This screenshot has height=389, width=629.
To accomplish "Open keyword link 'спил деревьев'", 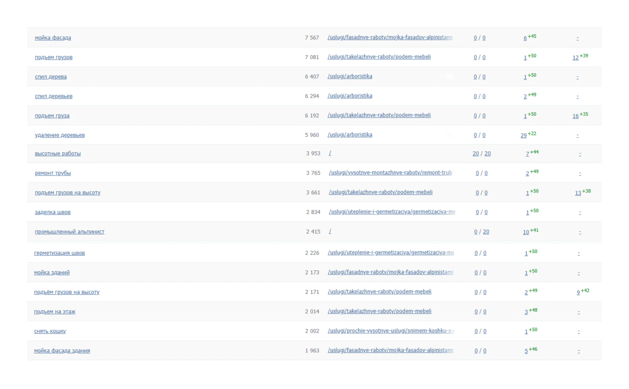I will click(53, 96).
